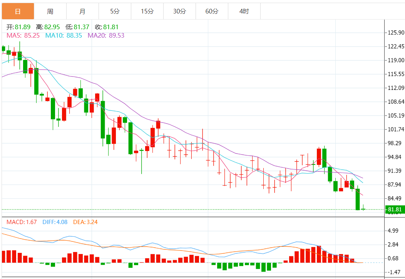Click the -1.47 MACD axis label
Image resolution: width=405 pixels, height=279 pixels.
(393, 272)
